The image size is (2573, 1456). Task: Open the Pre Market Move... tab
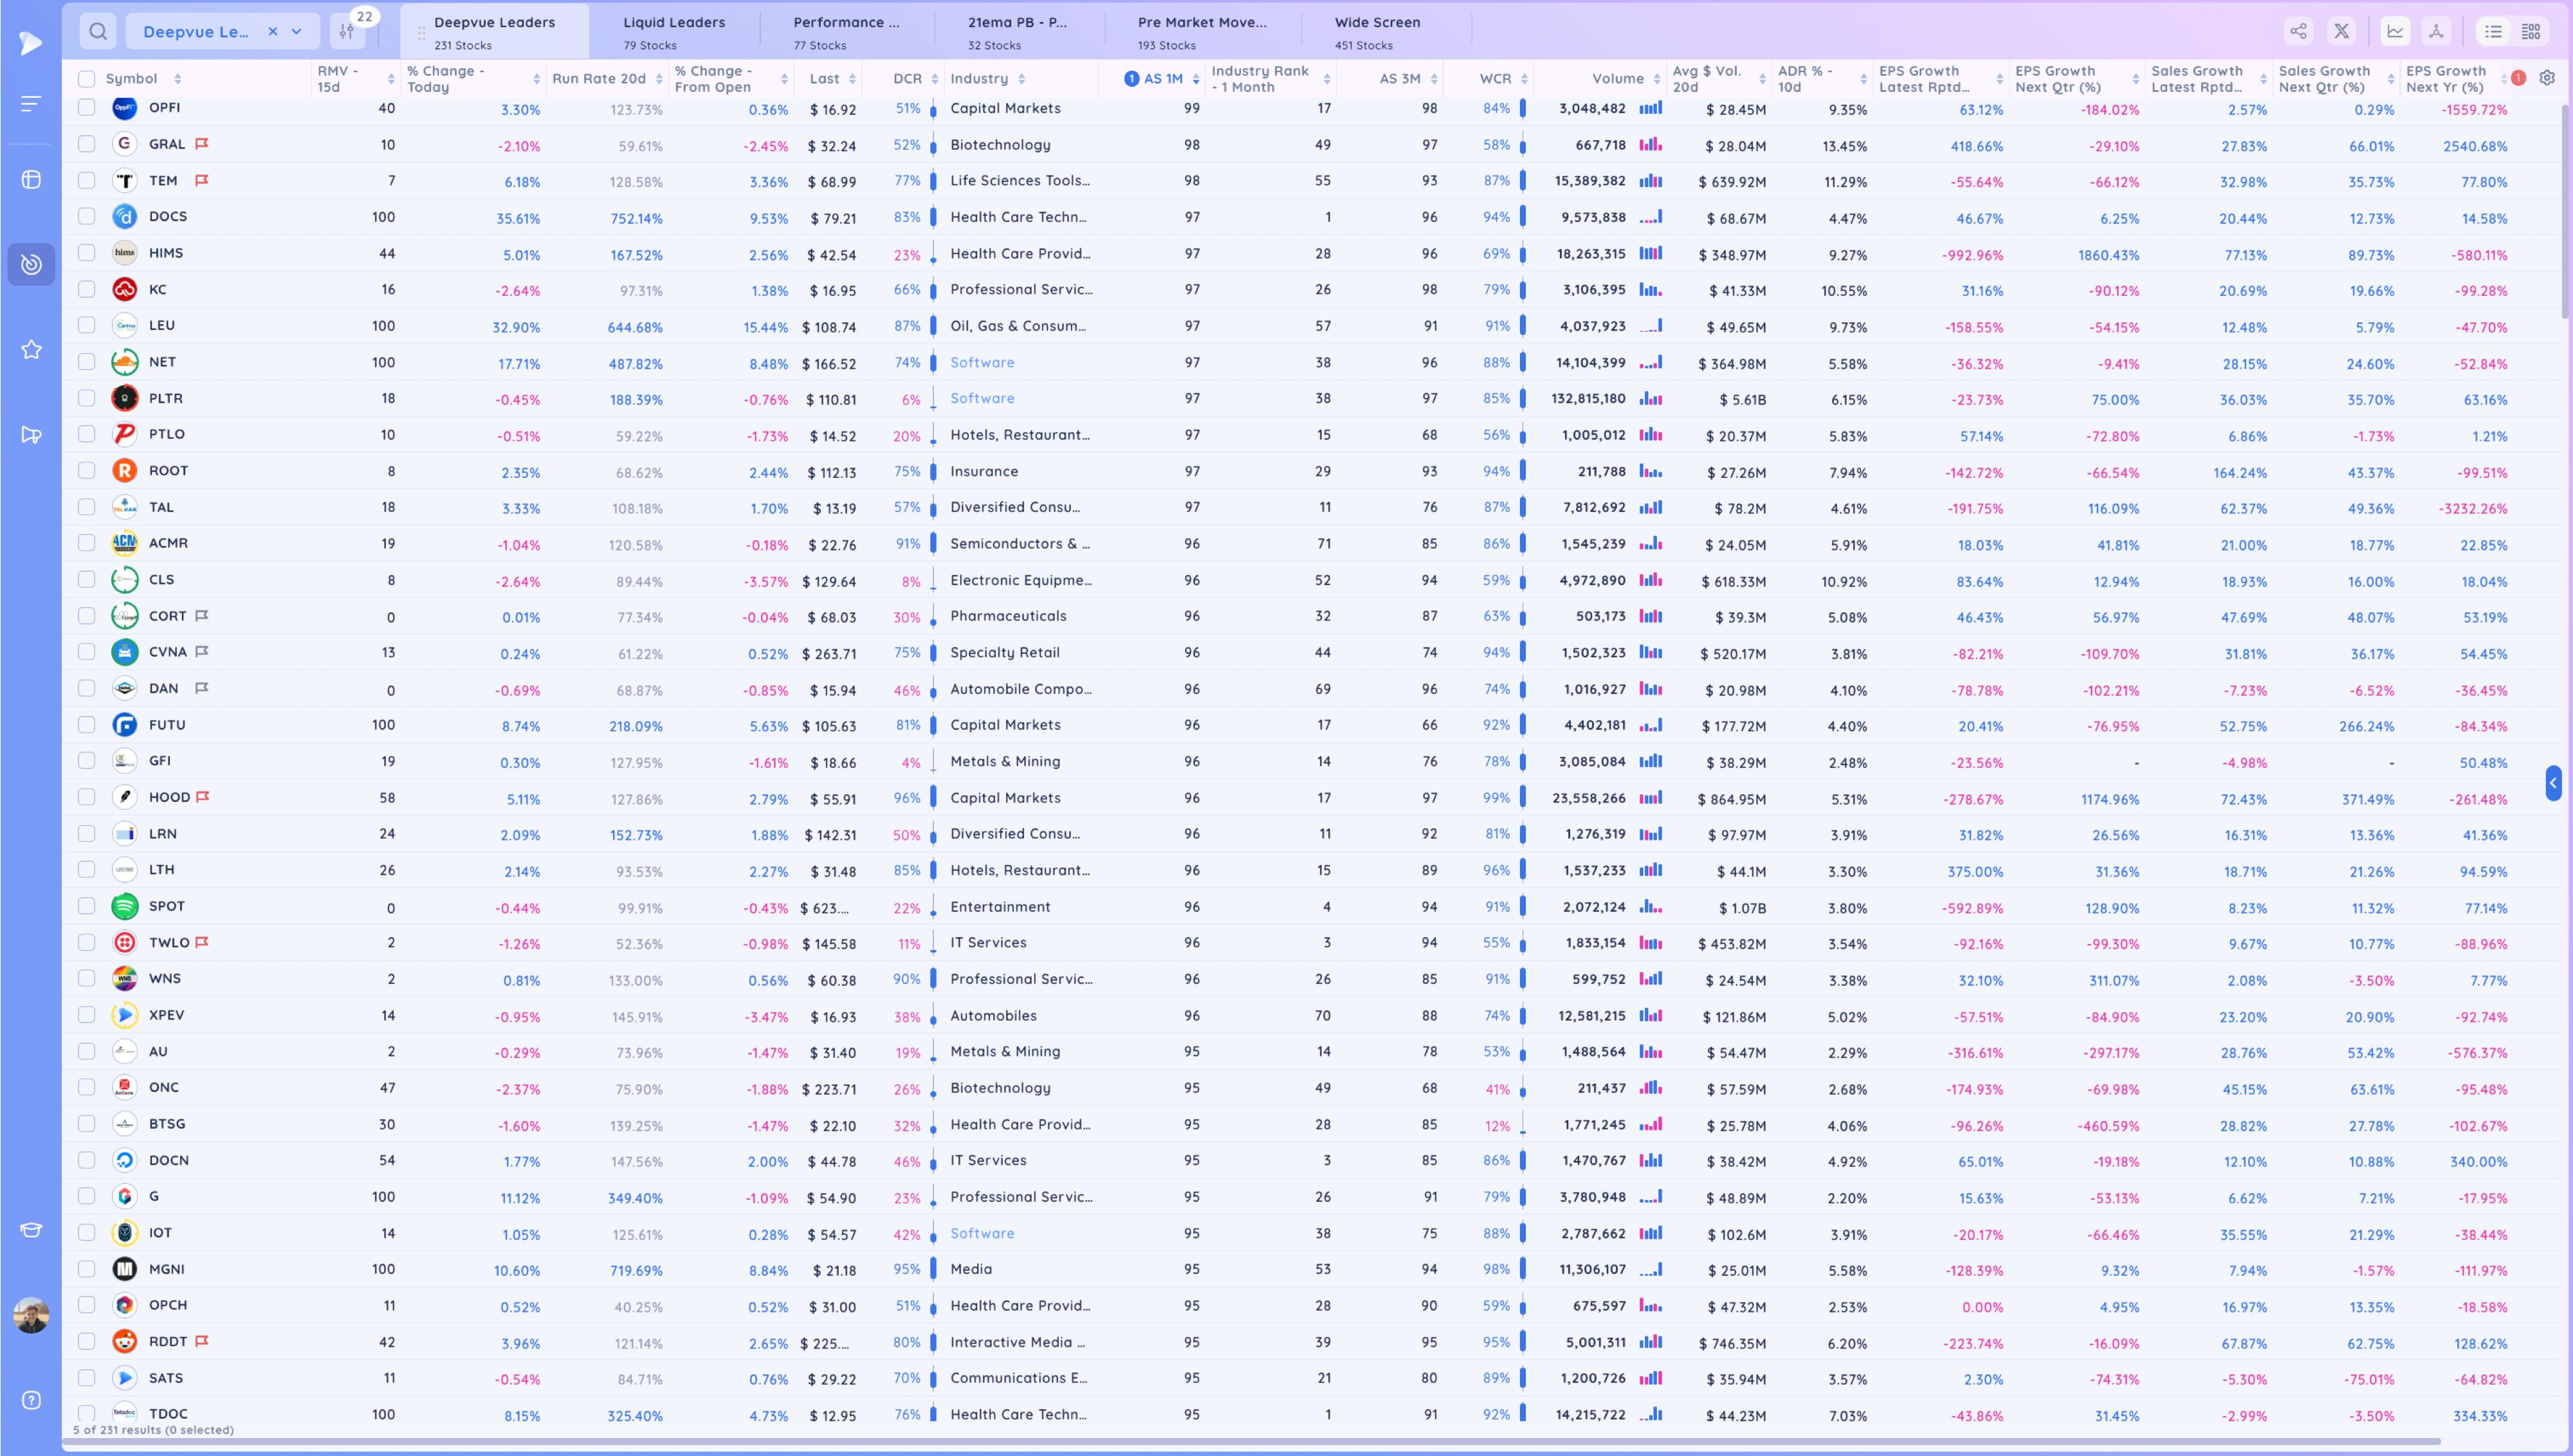pyautogui.click(x=1202, y=31)
